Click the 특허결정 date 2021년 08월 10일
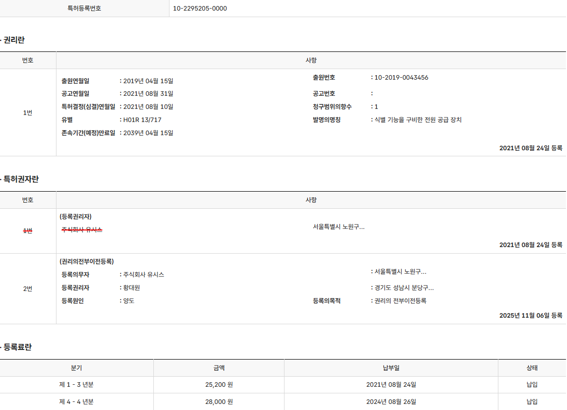Image resolution: width=567 pixels, height=410 pixels. coord(148,107)
